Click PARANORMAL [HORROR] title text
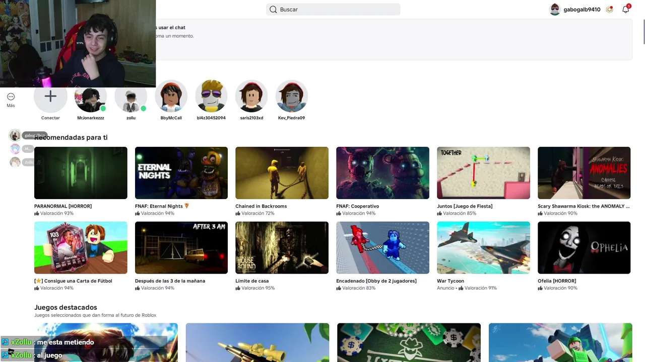This screenshot has height=362, width=645. point(63,206)
